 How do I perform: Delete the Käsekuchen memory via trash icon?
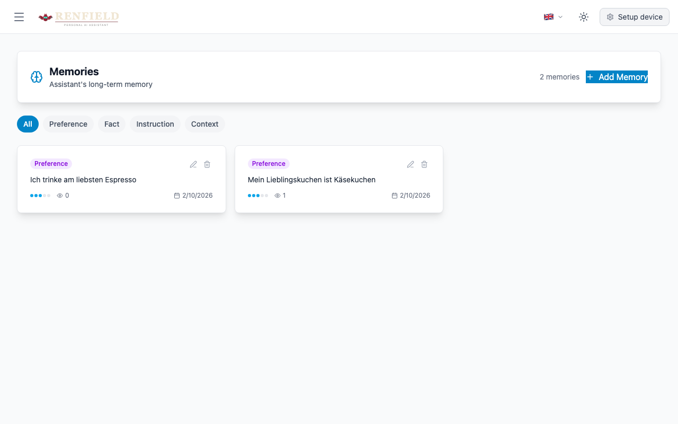[x=424, y=164]
